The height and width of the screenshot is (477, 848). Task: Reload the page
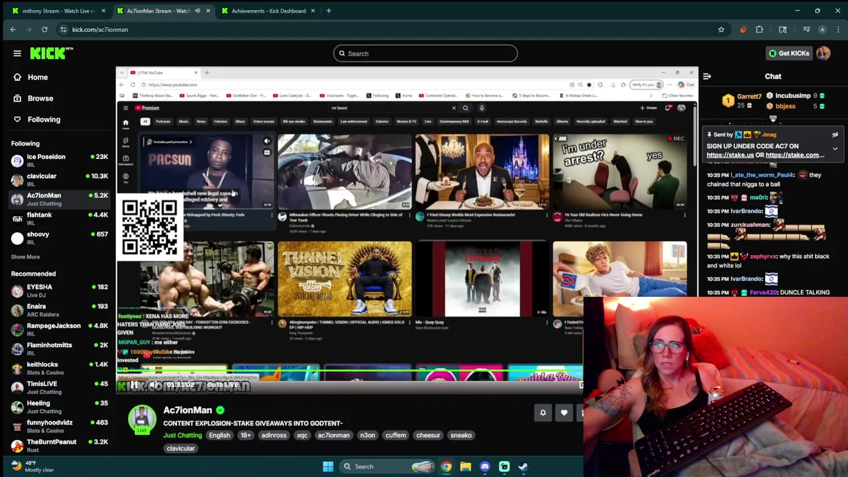(44, 30)
